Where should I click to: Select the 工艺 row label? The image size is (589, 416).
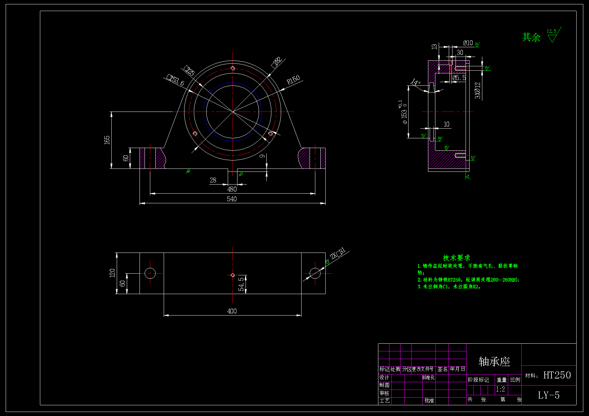tap(384, 401)
